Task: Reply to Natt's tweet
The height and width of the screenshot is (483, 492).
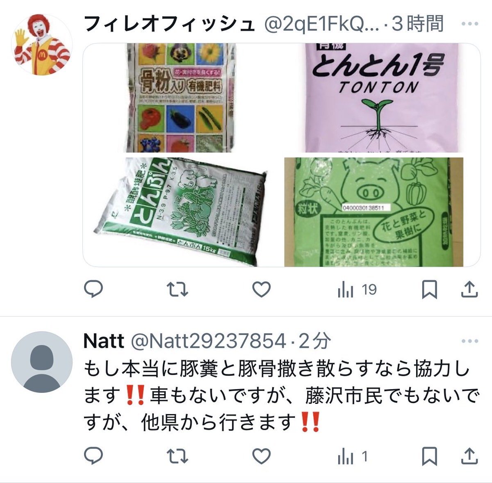Action: tap(93, 456)
